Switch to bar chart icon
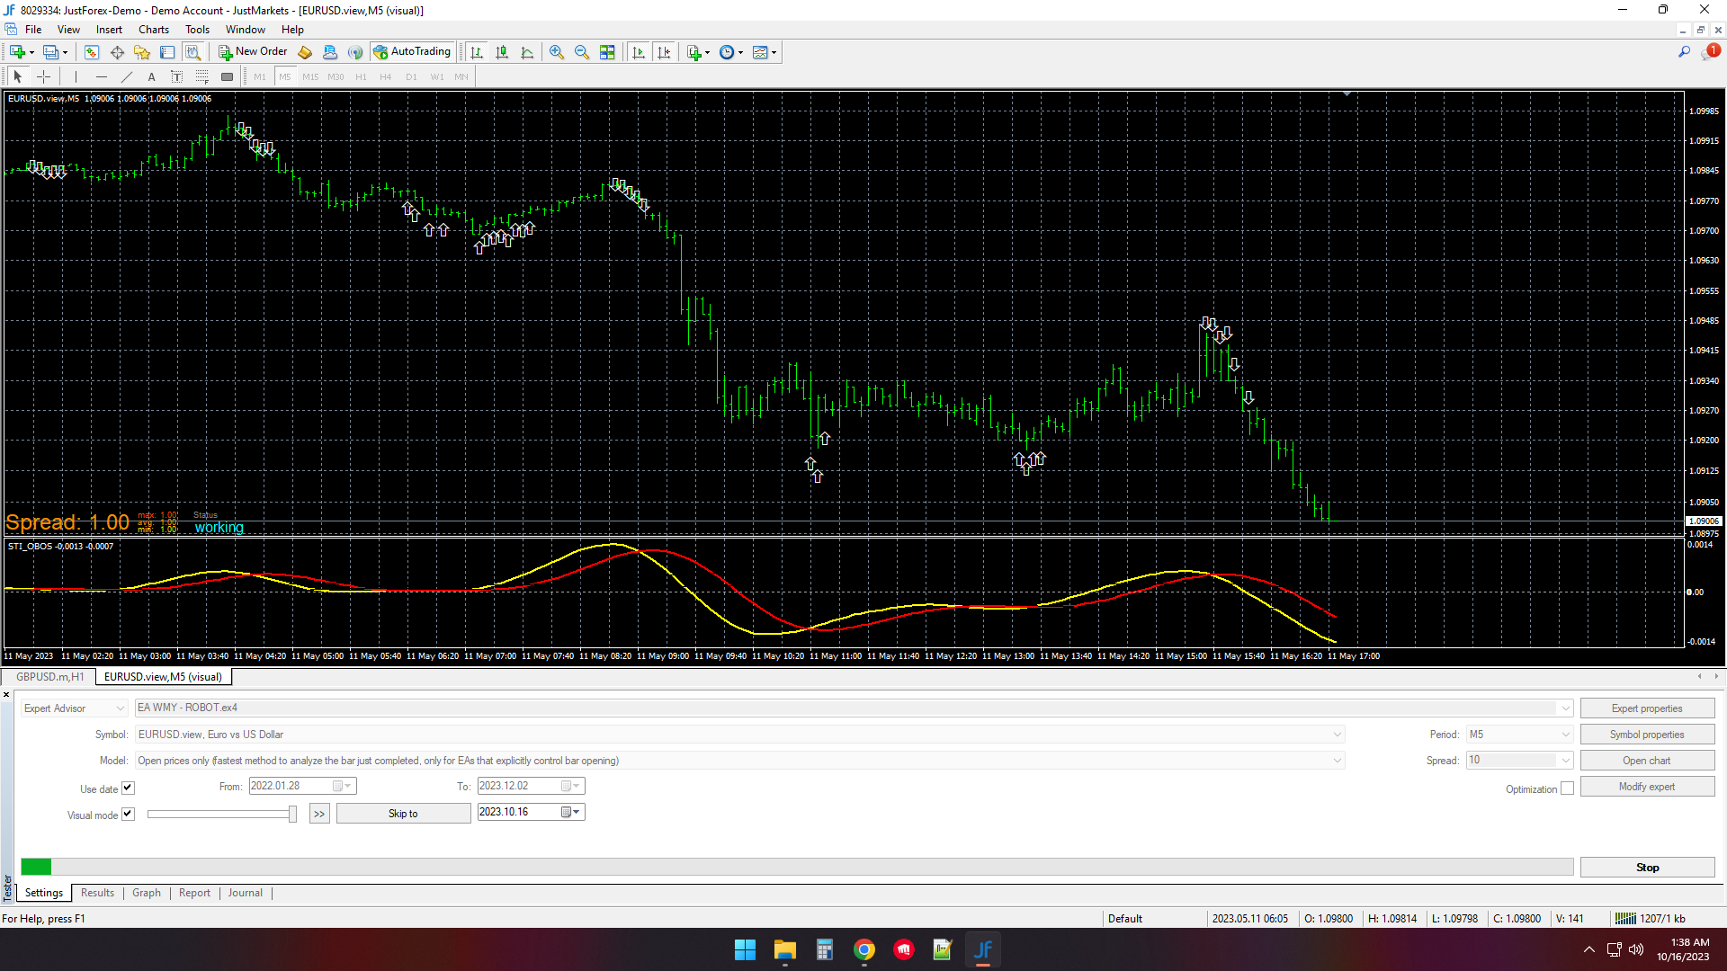Screen dimensions: 1727x971 coord(477,52)
